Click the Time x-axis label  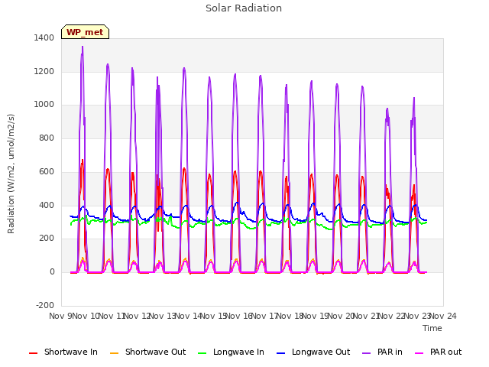click(x=432, y=328)
